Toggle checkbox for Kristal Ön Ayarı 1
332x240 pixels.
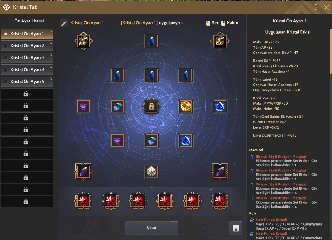6,34
